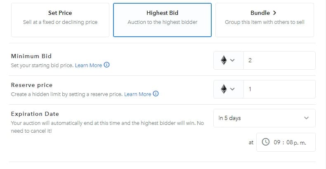Click the arrow next to Bundle
This screenshot has width=326, height=169.
click(x=275, y=13)
